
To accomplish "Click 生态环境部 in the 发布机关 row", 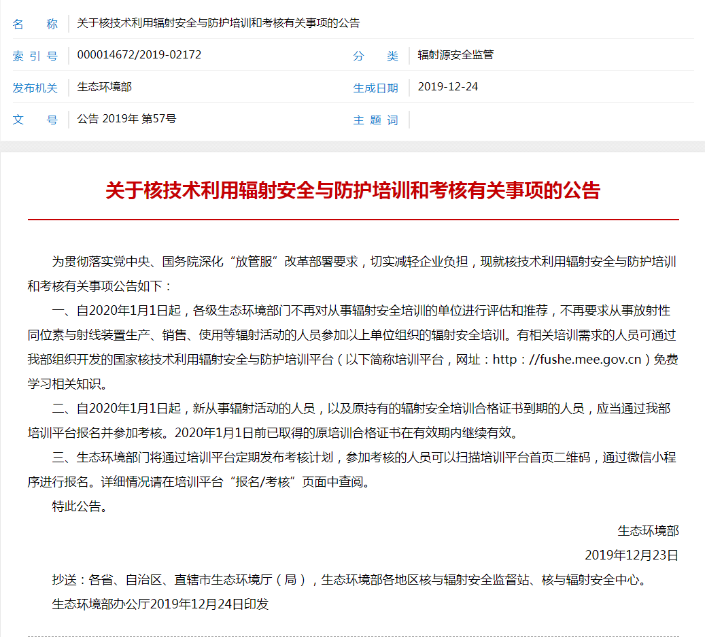I will click(x=105, y=87).
